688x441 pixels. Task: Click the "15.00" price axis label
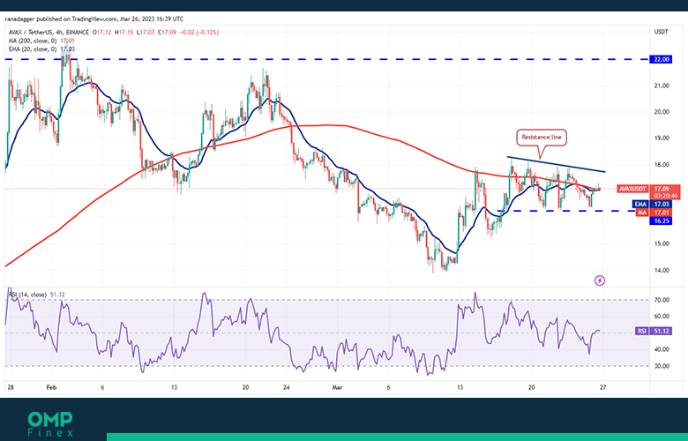[662, 243]
